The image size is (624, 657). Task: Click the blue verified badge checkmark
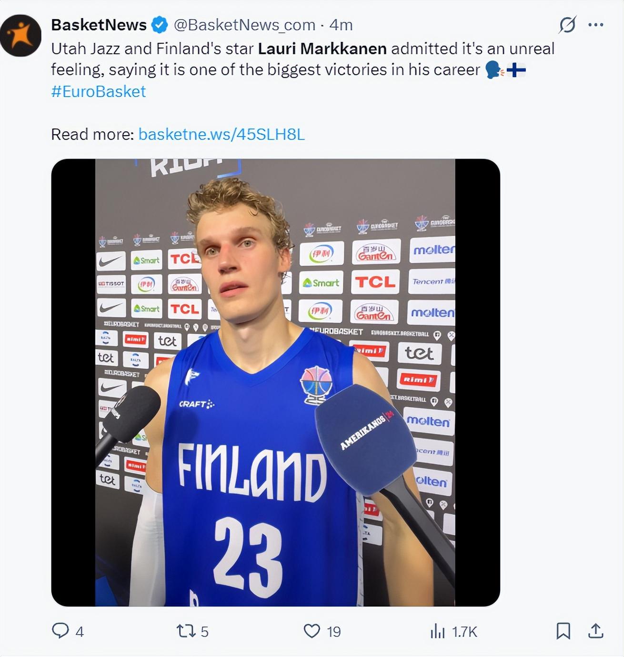(x=160, y=25)
